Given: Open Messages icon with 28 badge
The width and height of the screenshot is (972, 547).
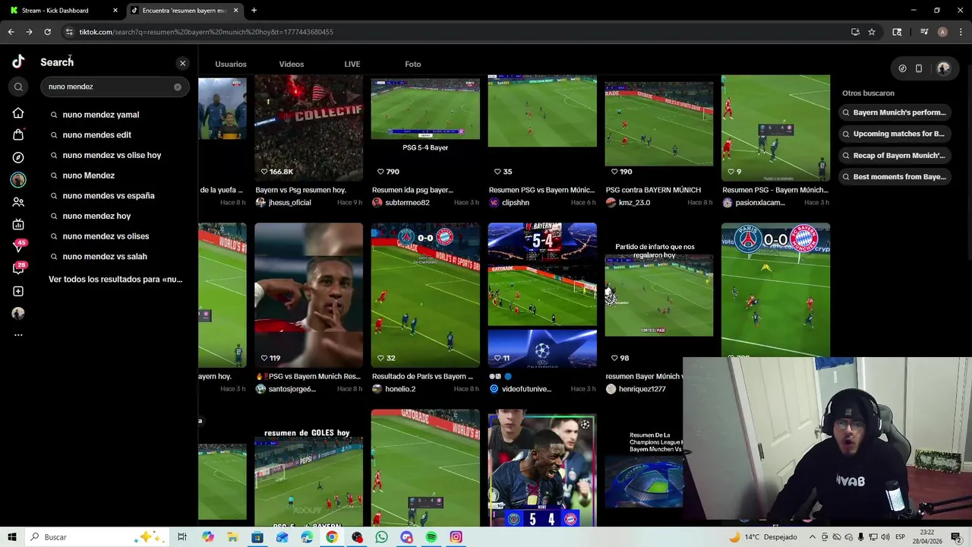Looking at the screenshot, I should [19, 268].
